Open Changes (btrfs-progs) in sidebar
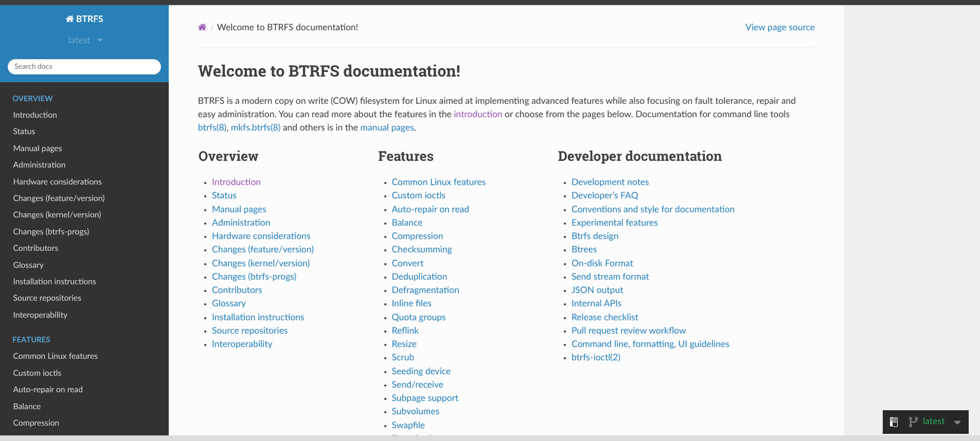 click(51, 231)
